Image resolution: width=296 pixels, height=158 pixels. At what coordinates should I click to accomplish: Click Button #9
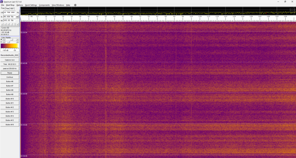click(10, 94)
